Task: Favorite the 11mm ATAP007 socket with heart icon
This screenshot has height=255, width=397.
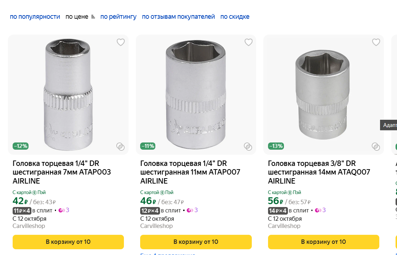Action: 249,43
